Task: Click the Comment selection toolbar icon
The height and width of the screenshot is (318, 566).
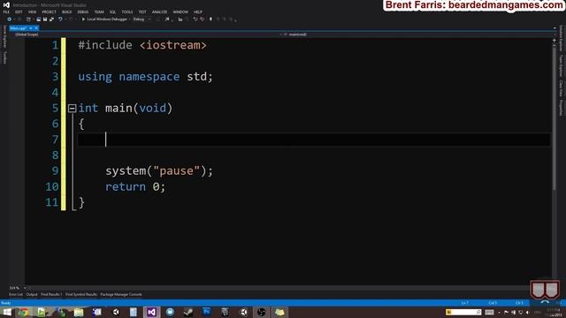Action: tap(195, 19)
